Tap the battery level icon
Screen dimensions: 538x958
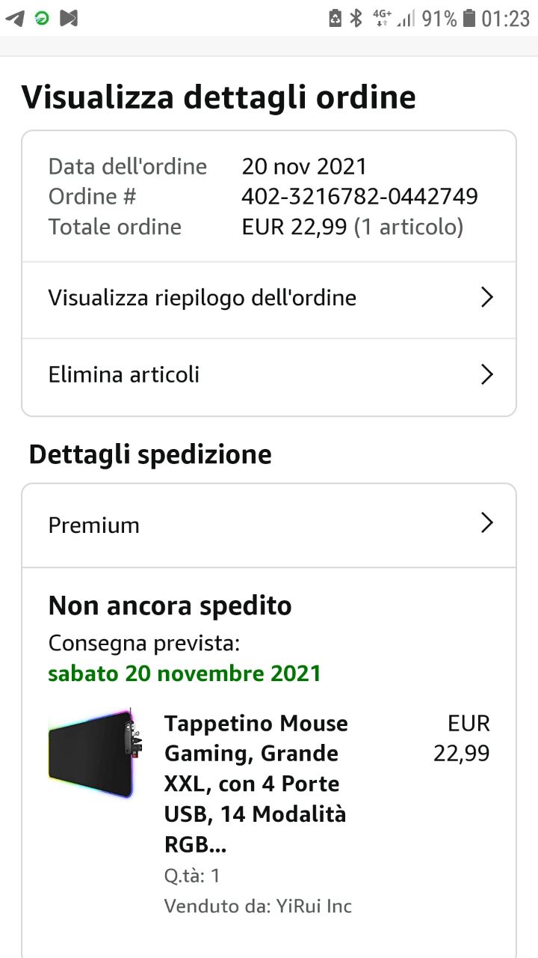[469, 18]
